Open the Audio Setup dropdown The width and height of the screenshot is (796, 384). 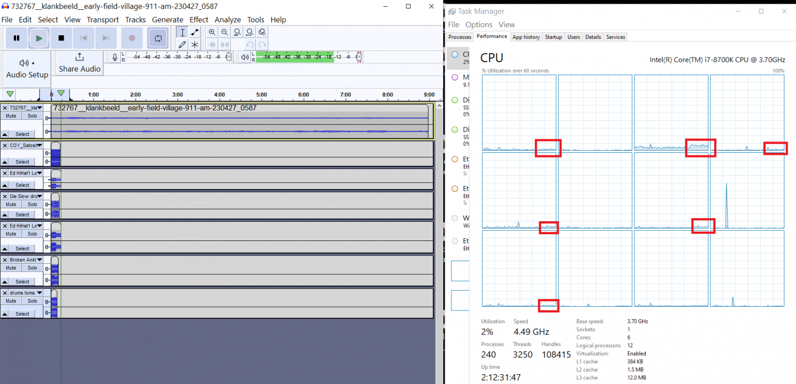pos(27,68)
